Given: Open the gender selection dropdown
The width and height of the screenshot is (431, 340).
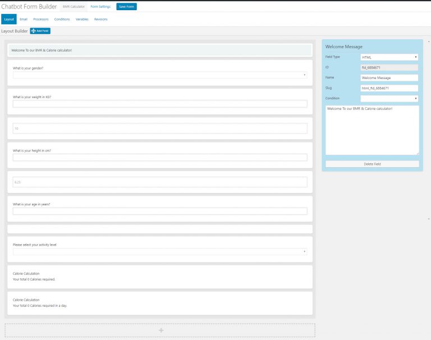Looking at the screenshot, I should pyautogui.click(x=160, y=75).
